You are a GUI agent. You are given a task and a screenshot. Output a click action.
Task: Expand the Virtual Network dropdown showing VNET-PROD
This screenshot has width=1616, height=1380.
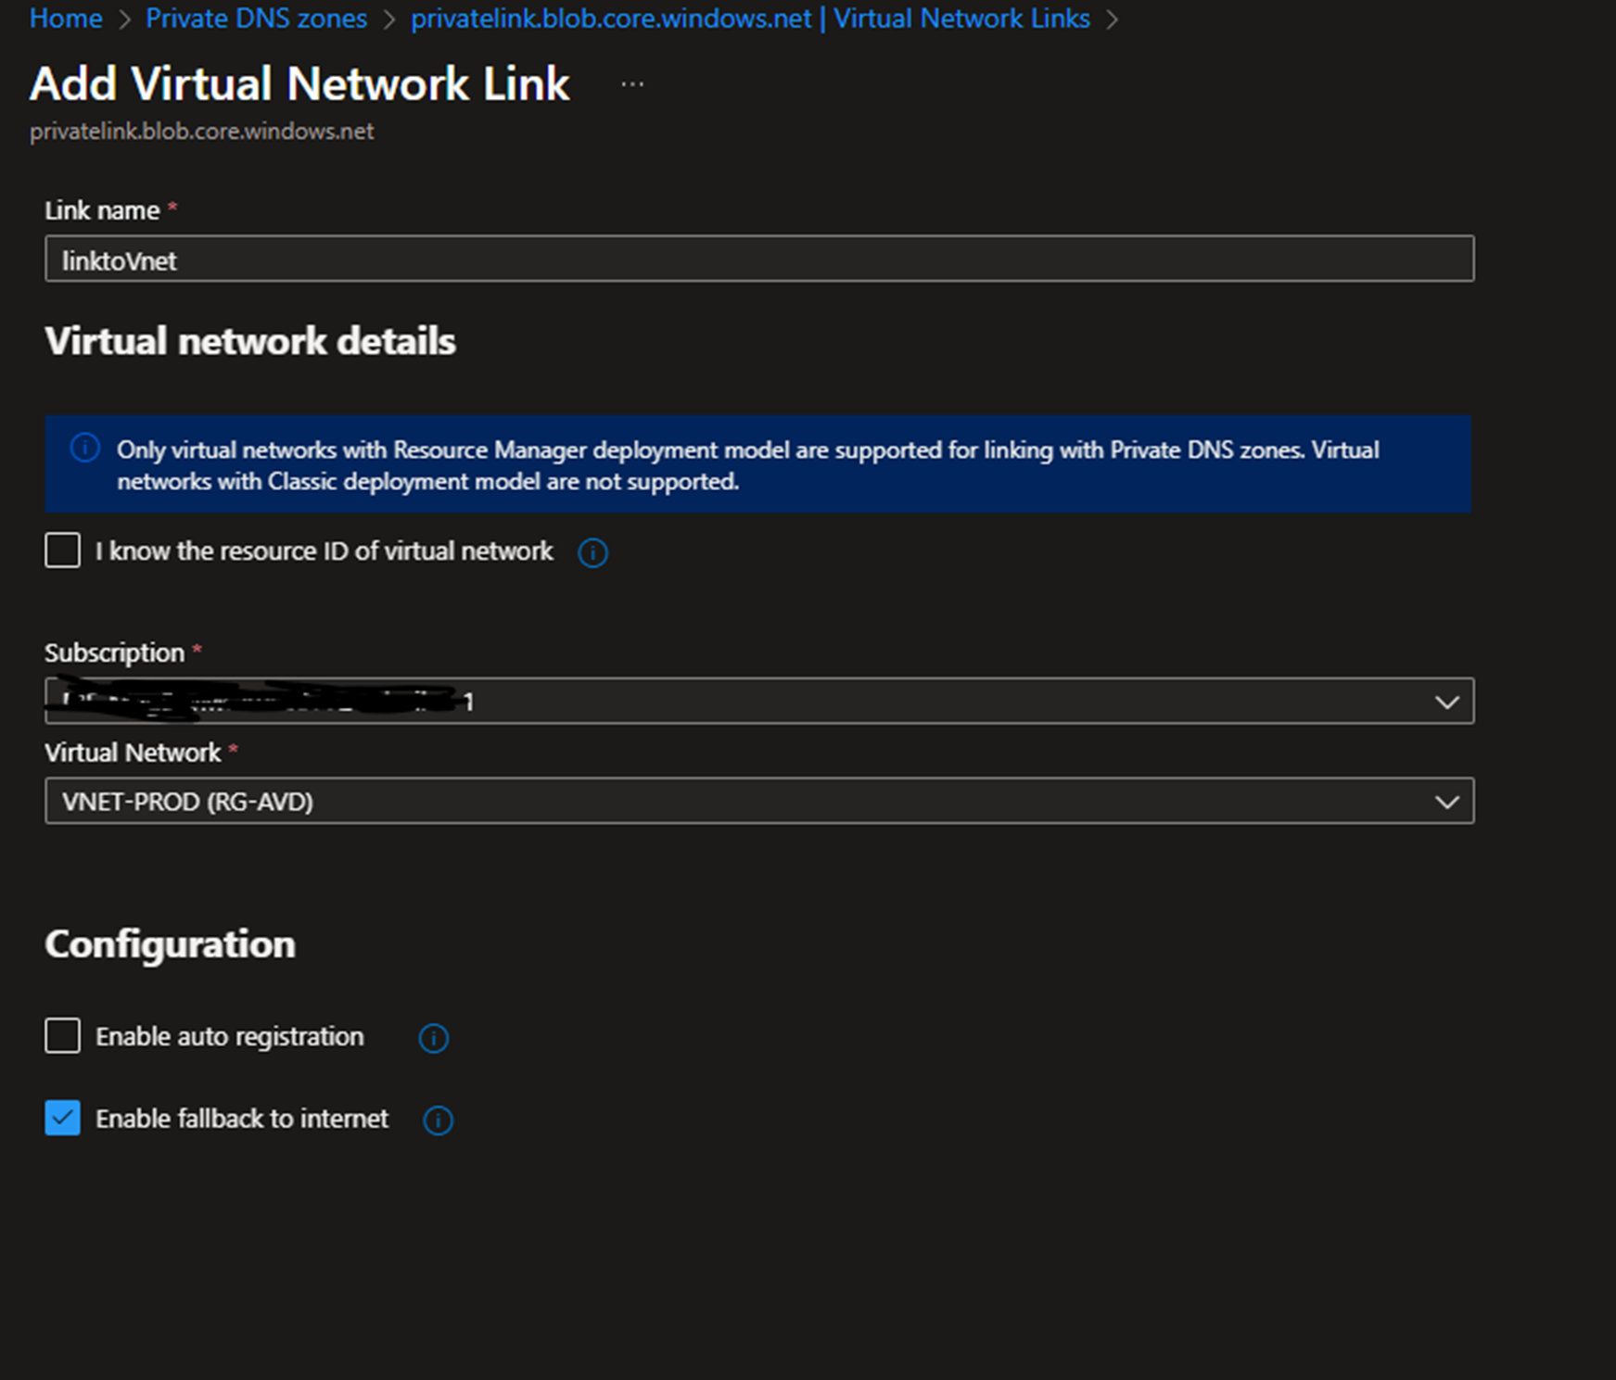tap(1445, 802)
